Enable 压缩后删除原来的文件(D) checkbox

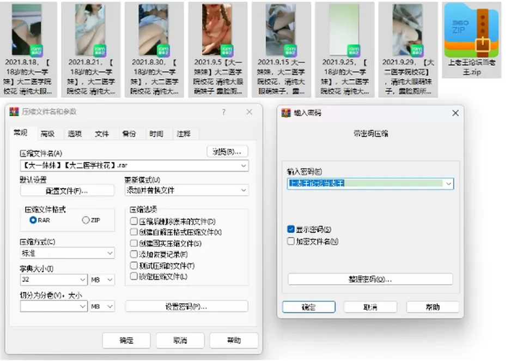[x=134, y=221]
